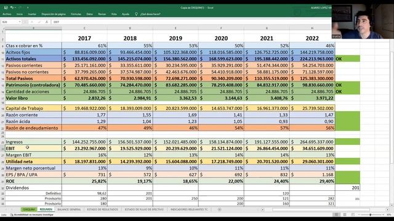Viewport: 394px width, 221px height.
Task: Select the 'EPS / BPA / UPA' label cell
Action: (x=33, y=174)
